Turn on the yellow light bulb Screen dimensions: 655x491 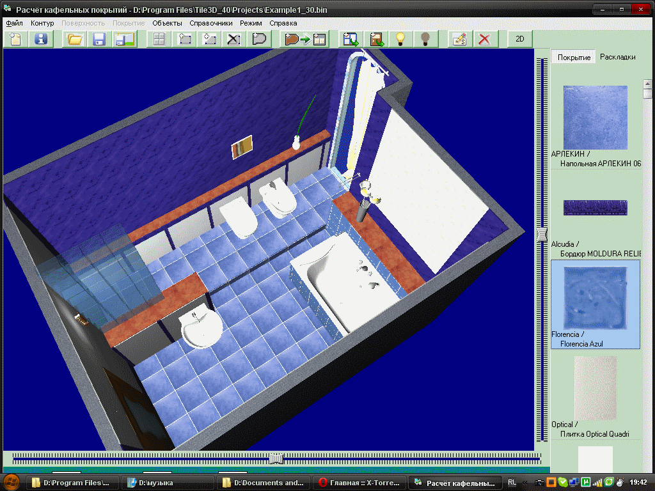pyautogui.click(x=400, y=39)
